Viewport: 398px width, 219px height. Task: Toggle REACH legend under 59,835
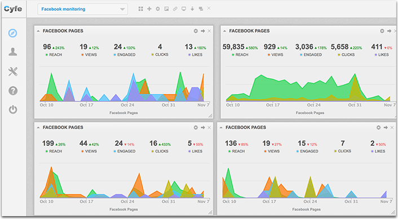[240, 55]
